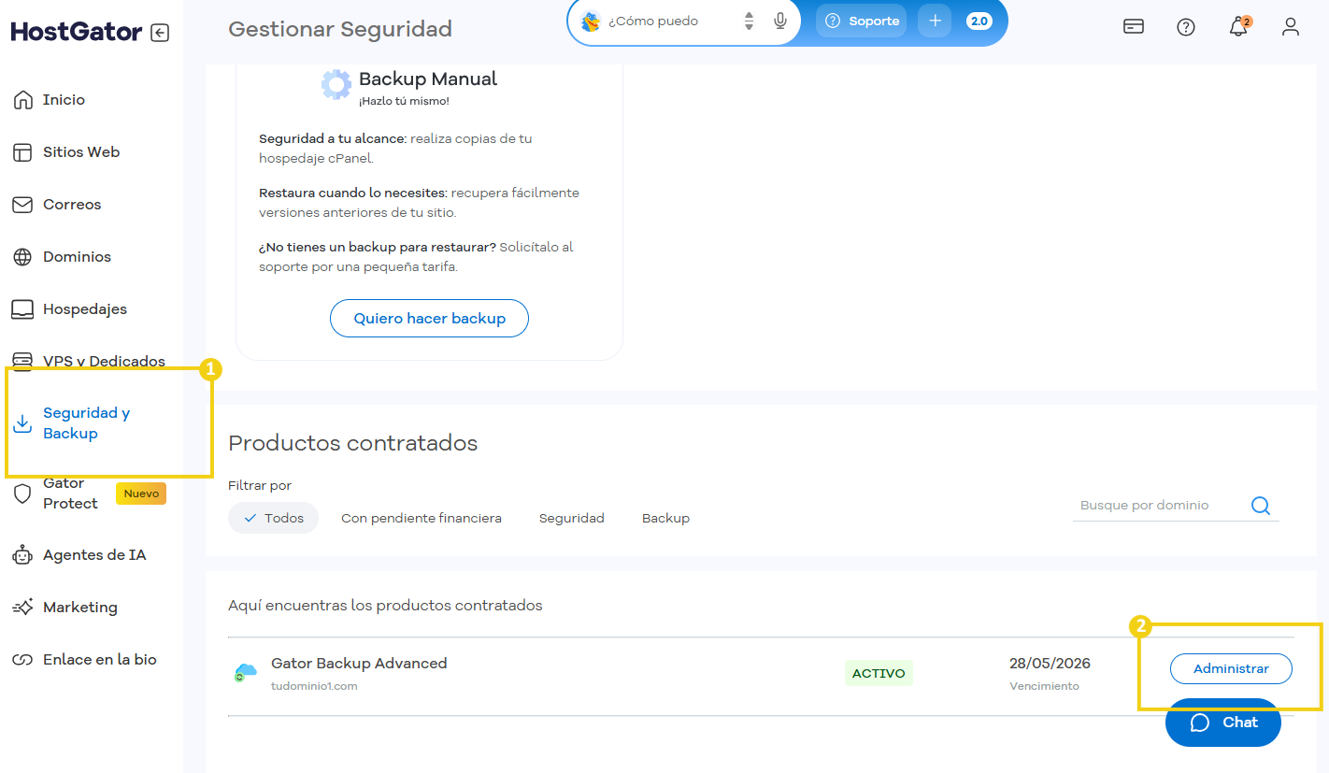The height and width of the screenshot is (773, 1329).
Task: Open the Chat support button
Action: (x=1223, y=723)
